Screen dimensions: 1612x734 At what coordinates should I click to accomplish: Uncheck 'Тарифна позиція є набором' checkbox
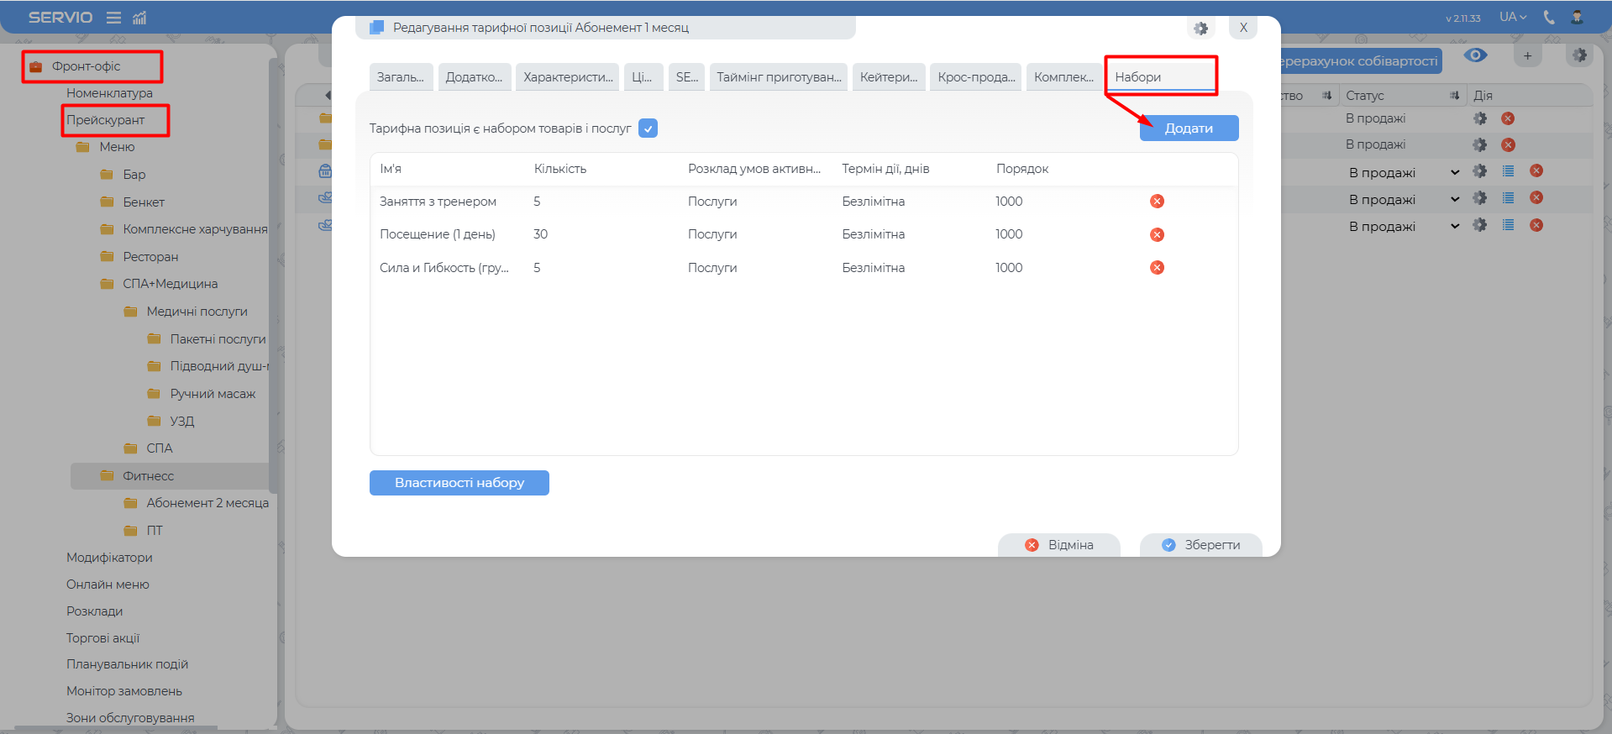click(x=648, y=128)
